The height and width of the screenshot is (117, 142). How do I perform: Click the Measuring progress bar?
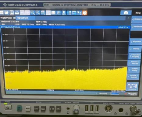115,93
